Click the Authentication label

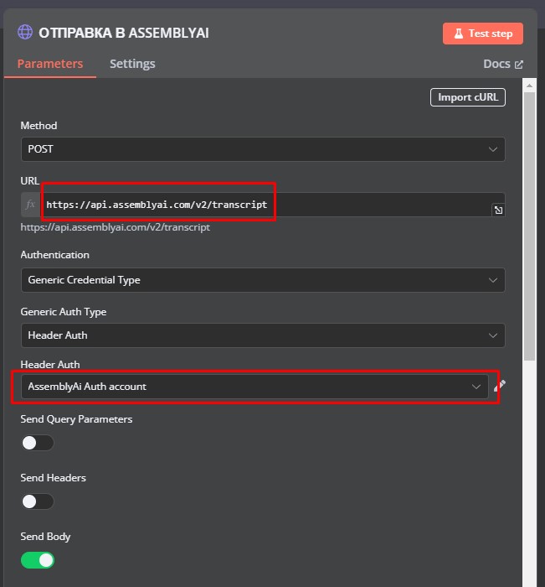point(55,255)
